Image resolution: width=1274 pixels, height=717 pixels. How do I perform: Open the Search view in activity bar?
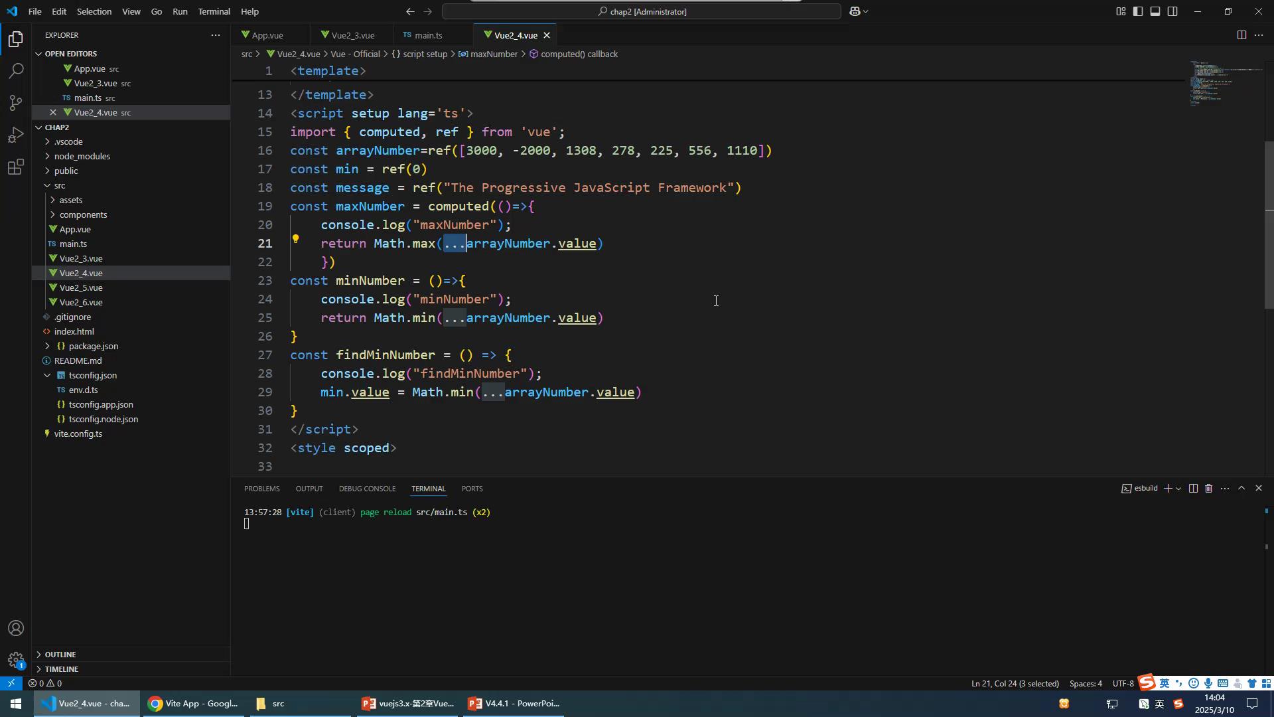click(x=16, y=71)
